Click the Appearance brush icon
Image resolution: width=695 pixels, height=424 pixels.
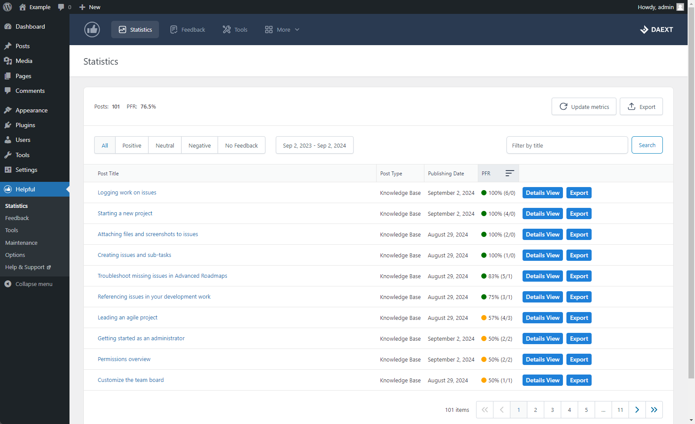tap(8, 110)
